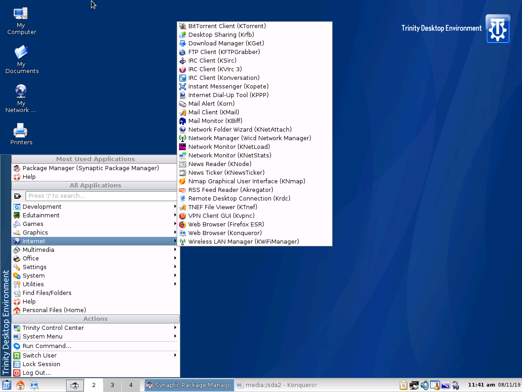Open Remote Desktop Connection (Krdc) entry
The image size is (522, 392).
[x=255, y=199]
